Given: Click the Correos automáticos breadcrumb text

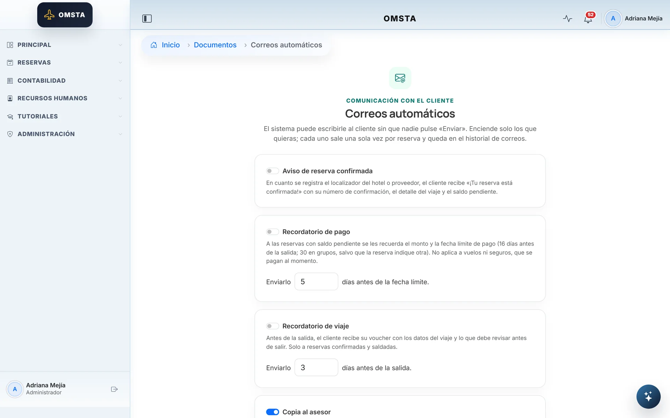Looking at the screenshot, I should coord(286,45).
